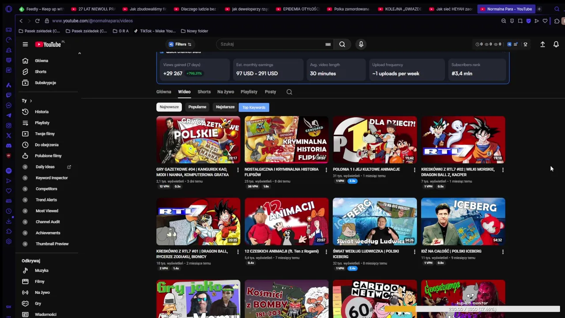Switch to the channel Shorts tab
Image resolution: width=565 pixels, height=318 pixels.
204,92
